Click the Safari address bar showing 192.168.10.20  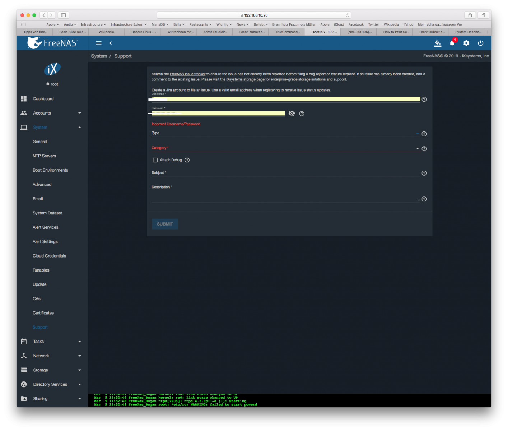tap(254, 15)
